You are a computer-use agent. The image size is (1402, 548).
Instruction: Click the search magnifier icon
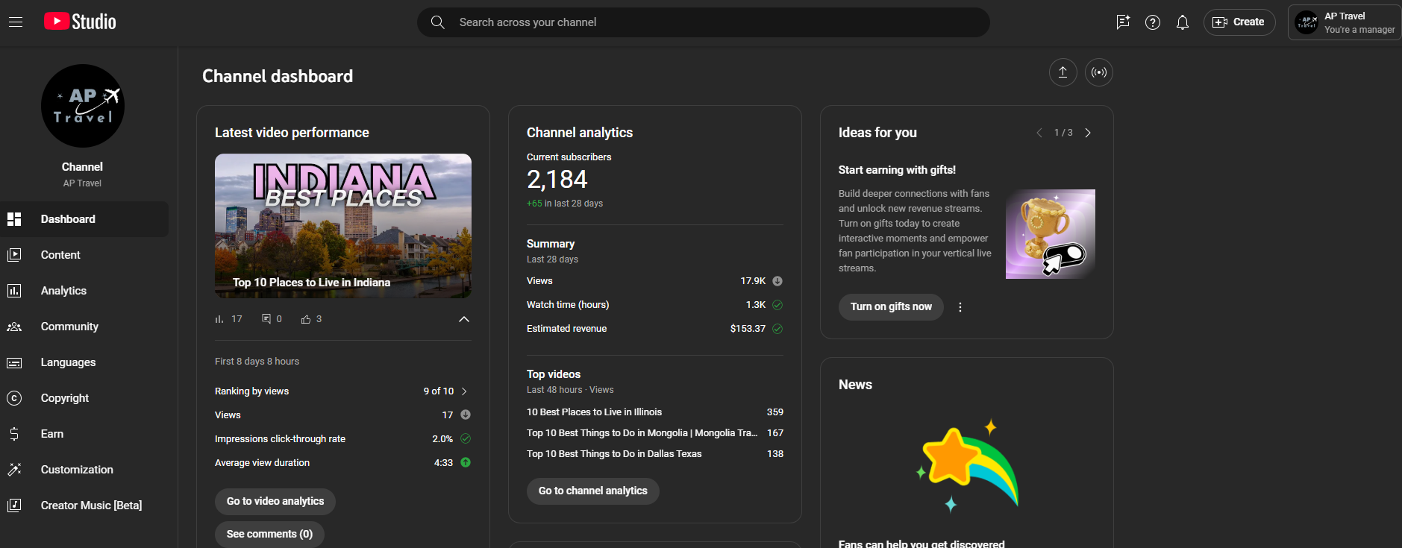click(438, 22)
